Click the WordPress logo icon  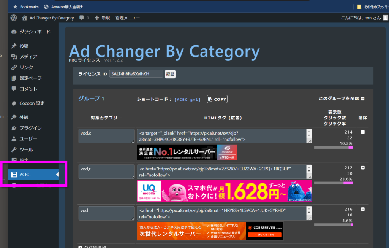(x=14, y=18)
